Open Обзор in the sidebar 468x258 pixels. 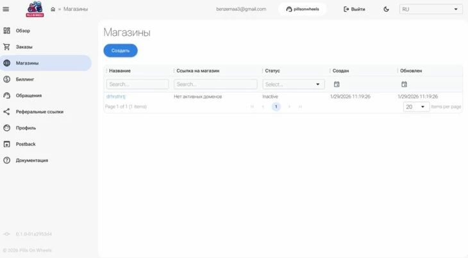(x=23, y=31)
